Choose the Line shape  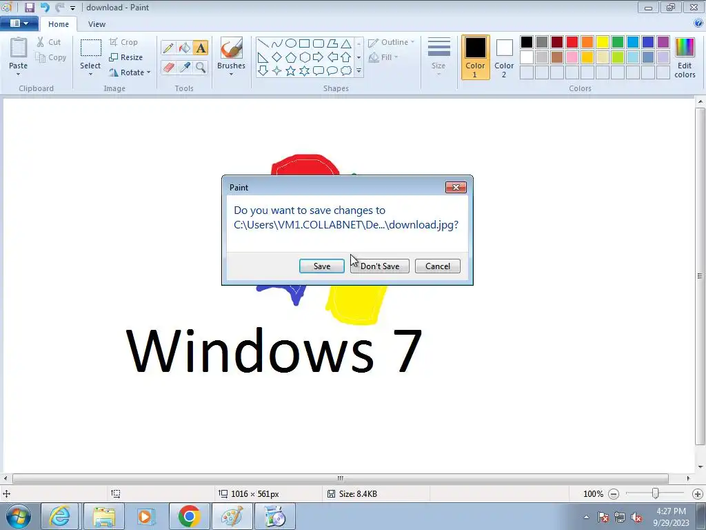pos(263,43)
